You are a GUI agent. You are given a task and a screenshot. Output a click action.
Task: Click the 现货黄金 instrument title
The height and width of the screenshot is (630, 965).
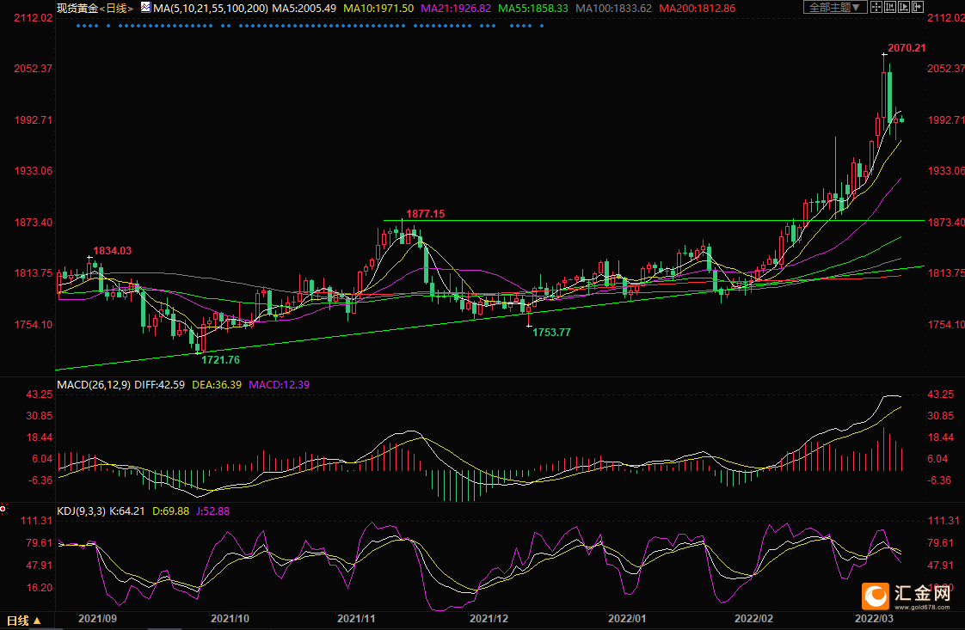pyautogui.click(x=77, y=8)
